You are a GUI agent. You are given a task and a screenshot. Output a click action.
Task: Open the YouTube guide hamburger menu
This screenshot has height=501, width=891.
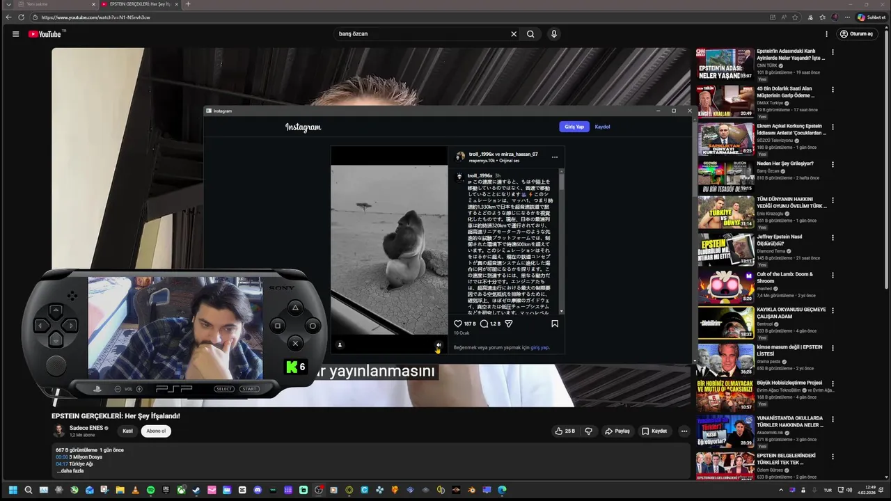(x=15, y=34)
